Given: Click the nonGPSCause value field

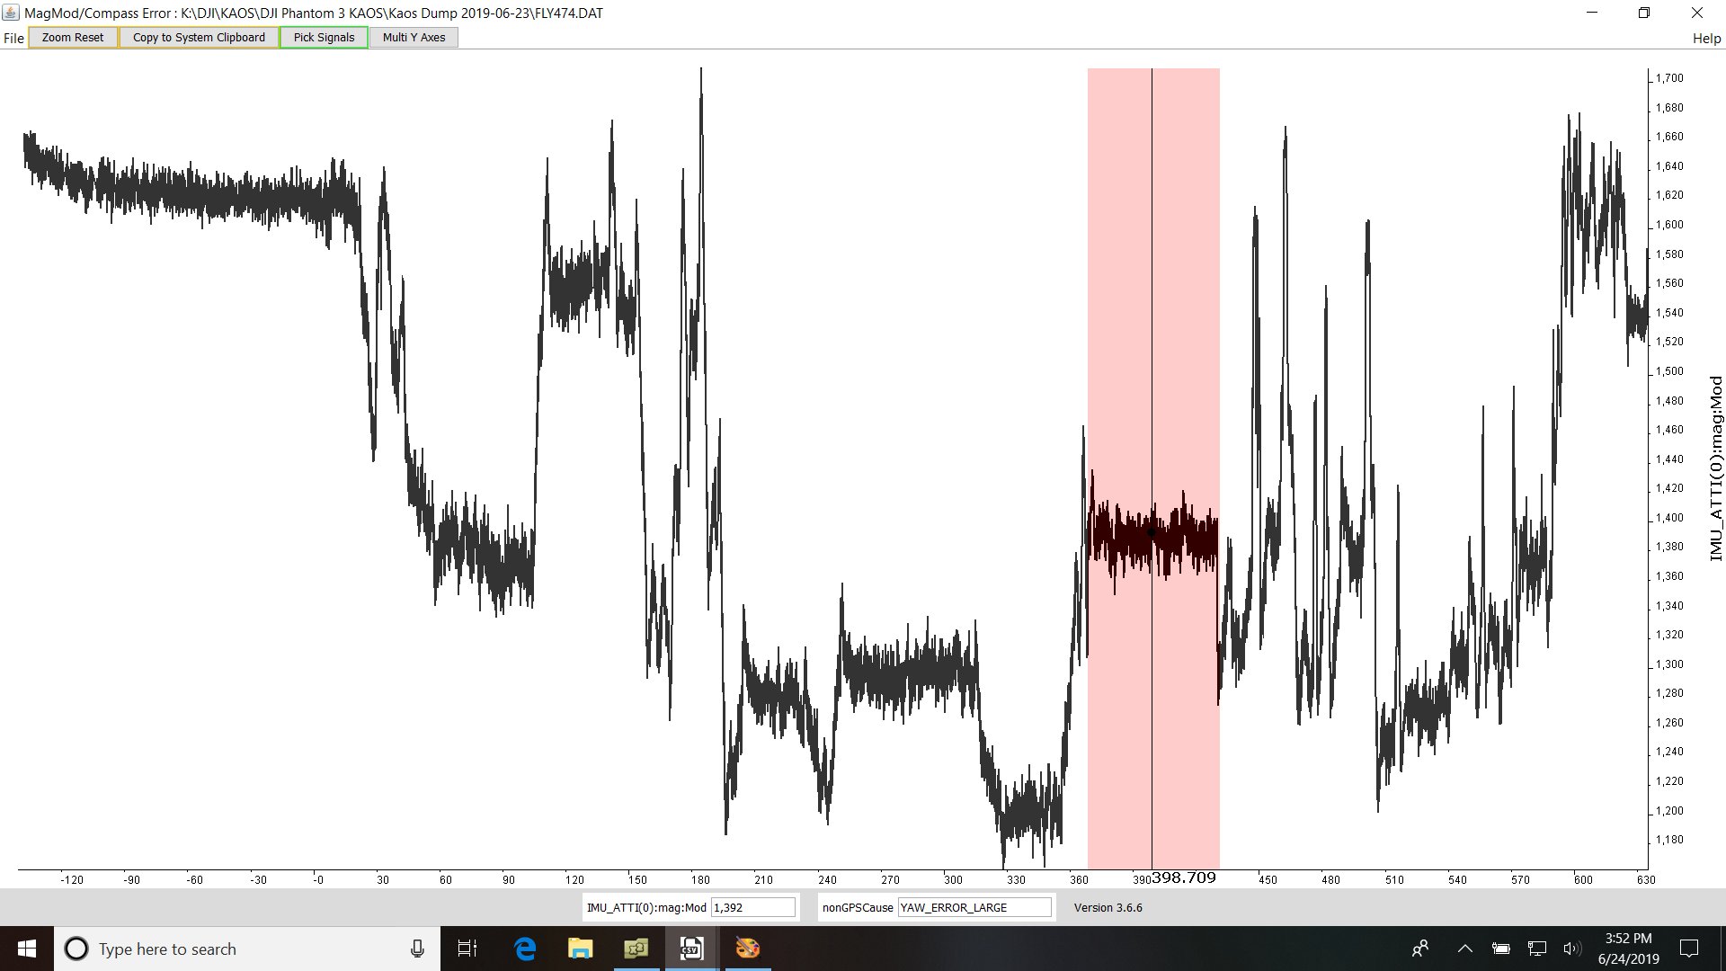Looking at the screenshot, I should 974,907.
